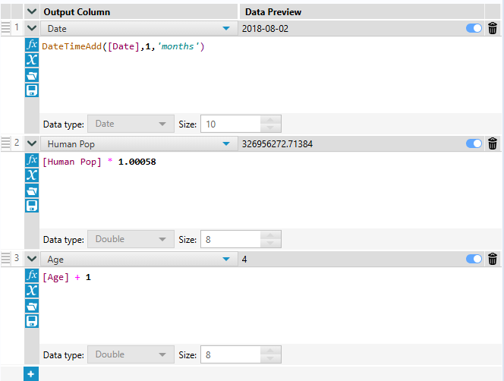Open Data type dropdown for Human Pop
The image size is (504, 381).
[x=131, y=239]
